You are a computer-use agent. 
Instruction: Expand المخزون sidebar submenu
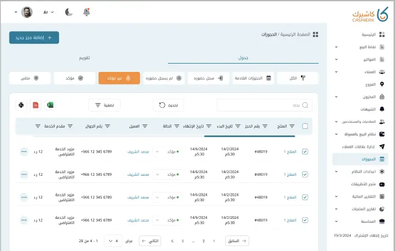[336, 97]
